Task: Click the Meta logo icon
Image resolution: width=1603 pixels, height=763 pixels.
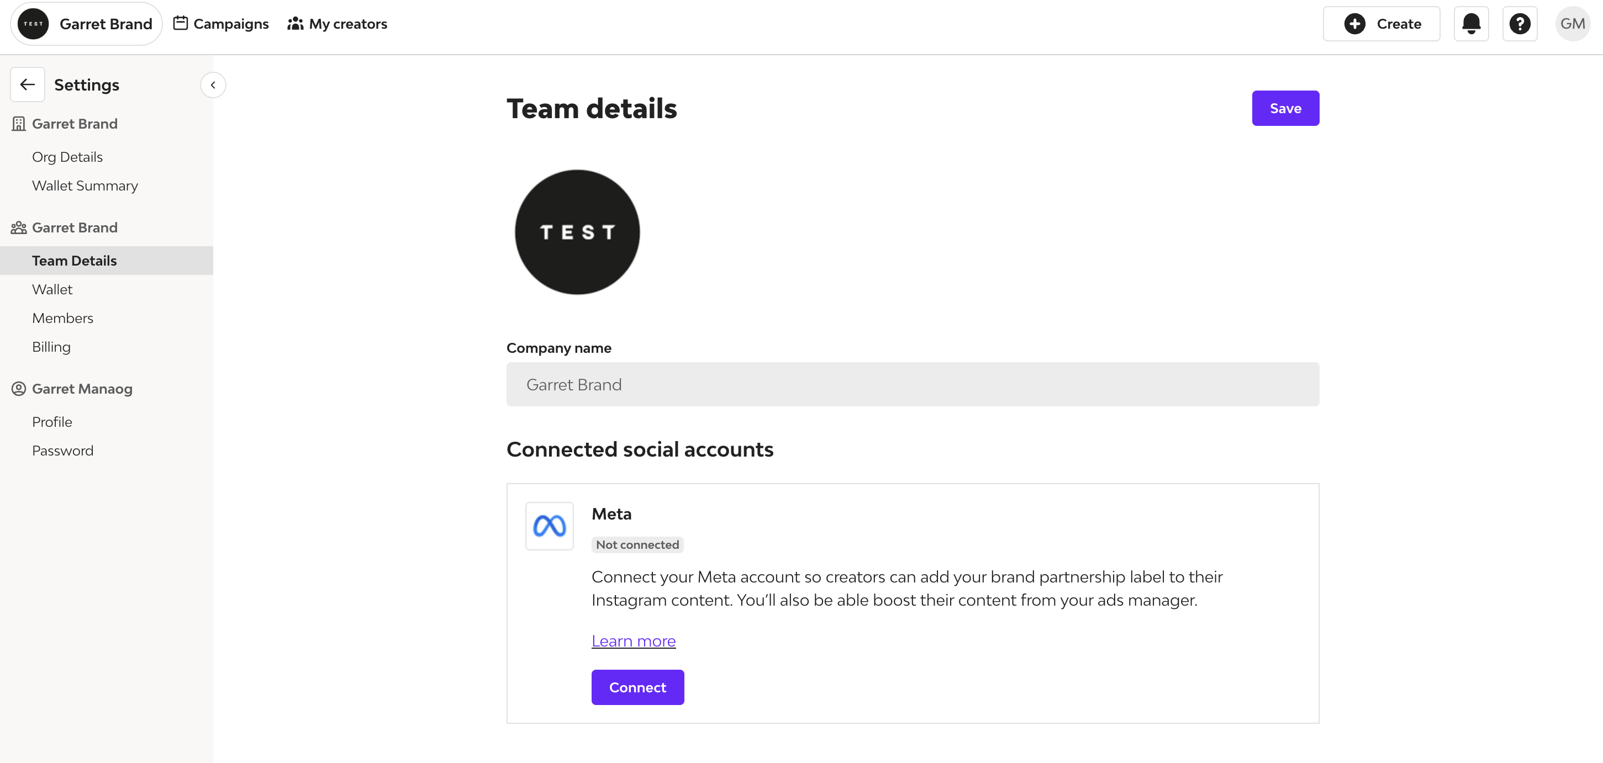Action: (x=550, y=526)
